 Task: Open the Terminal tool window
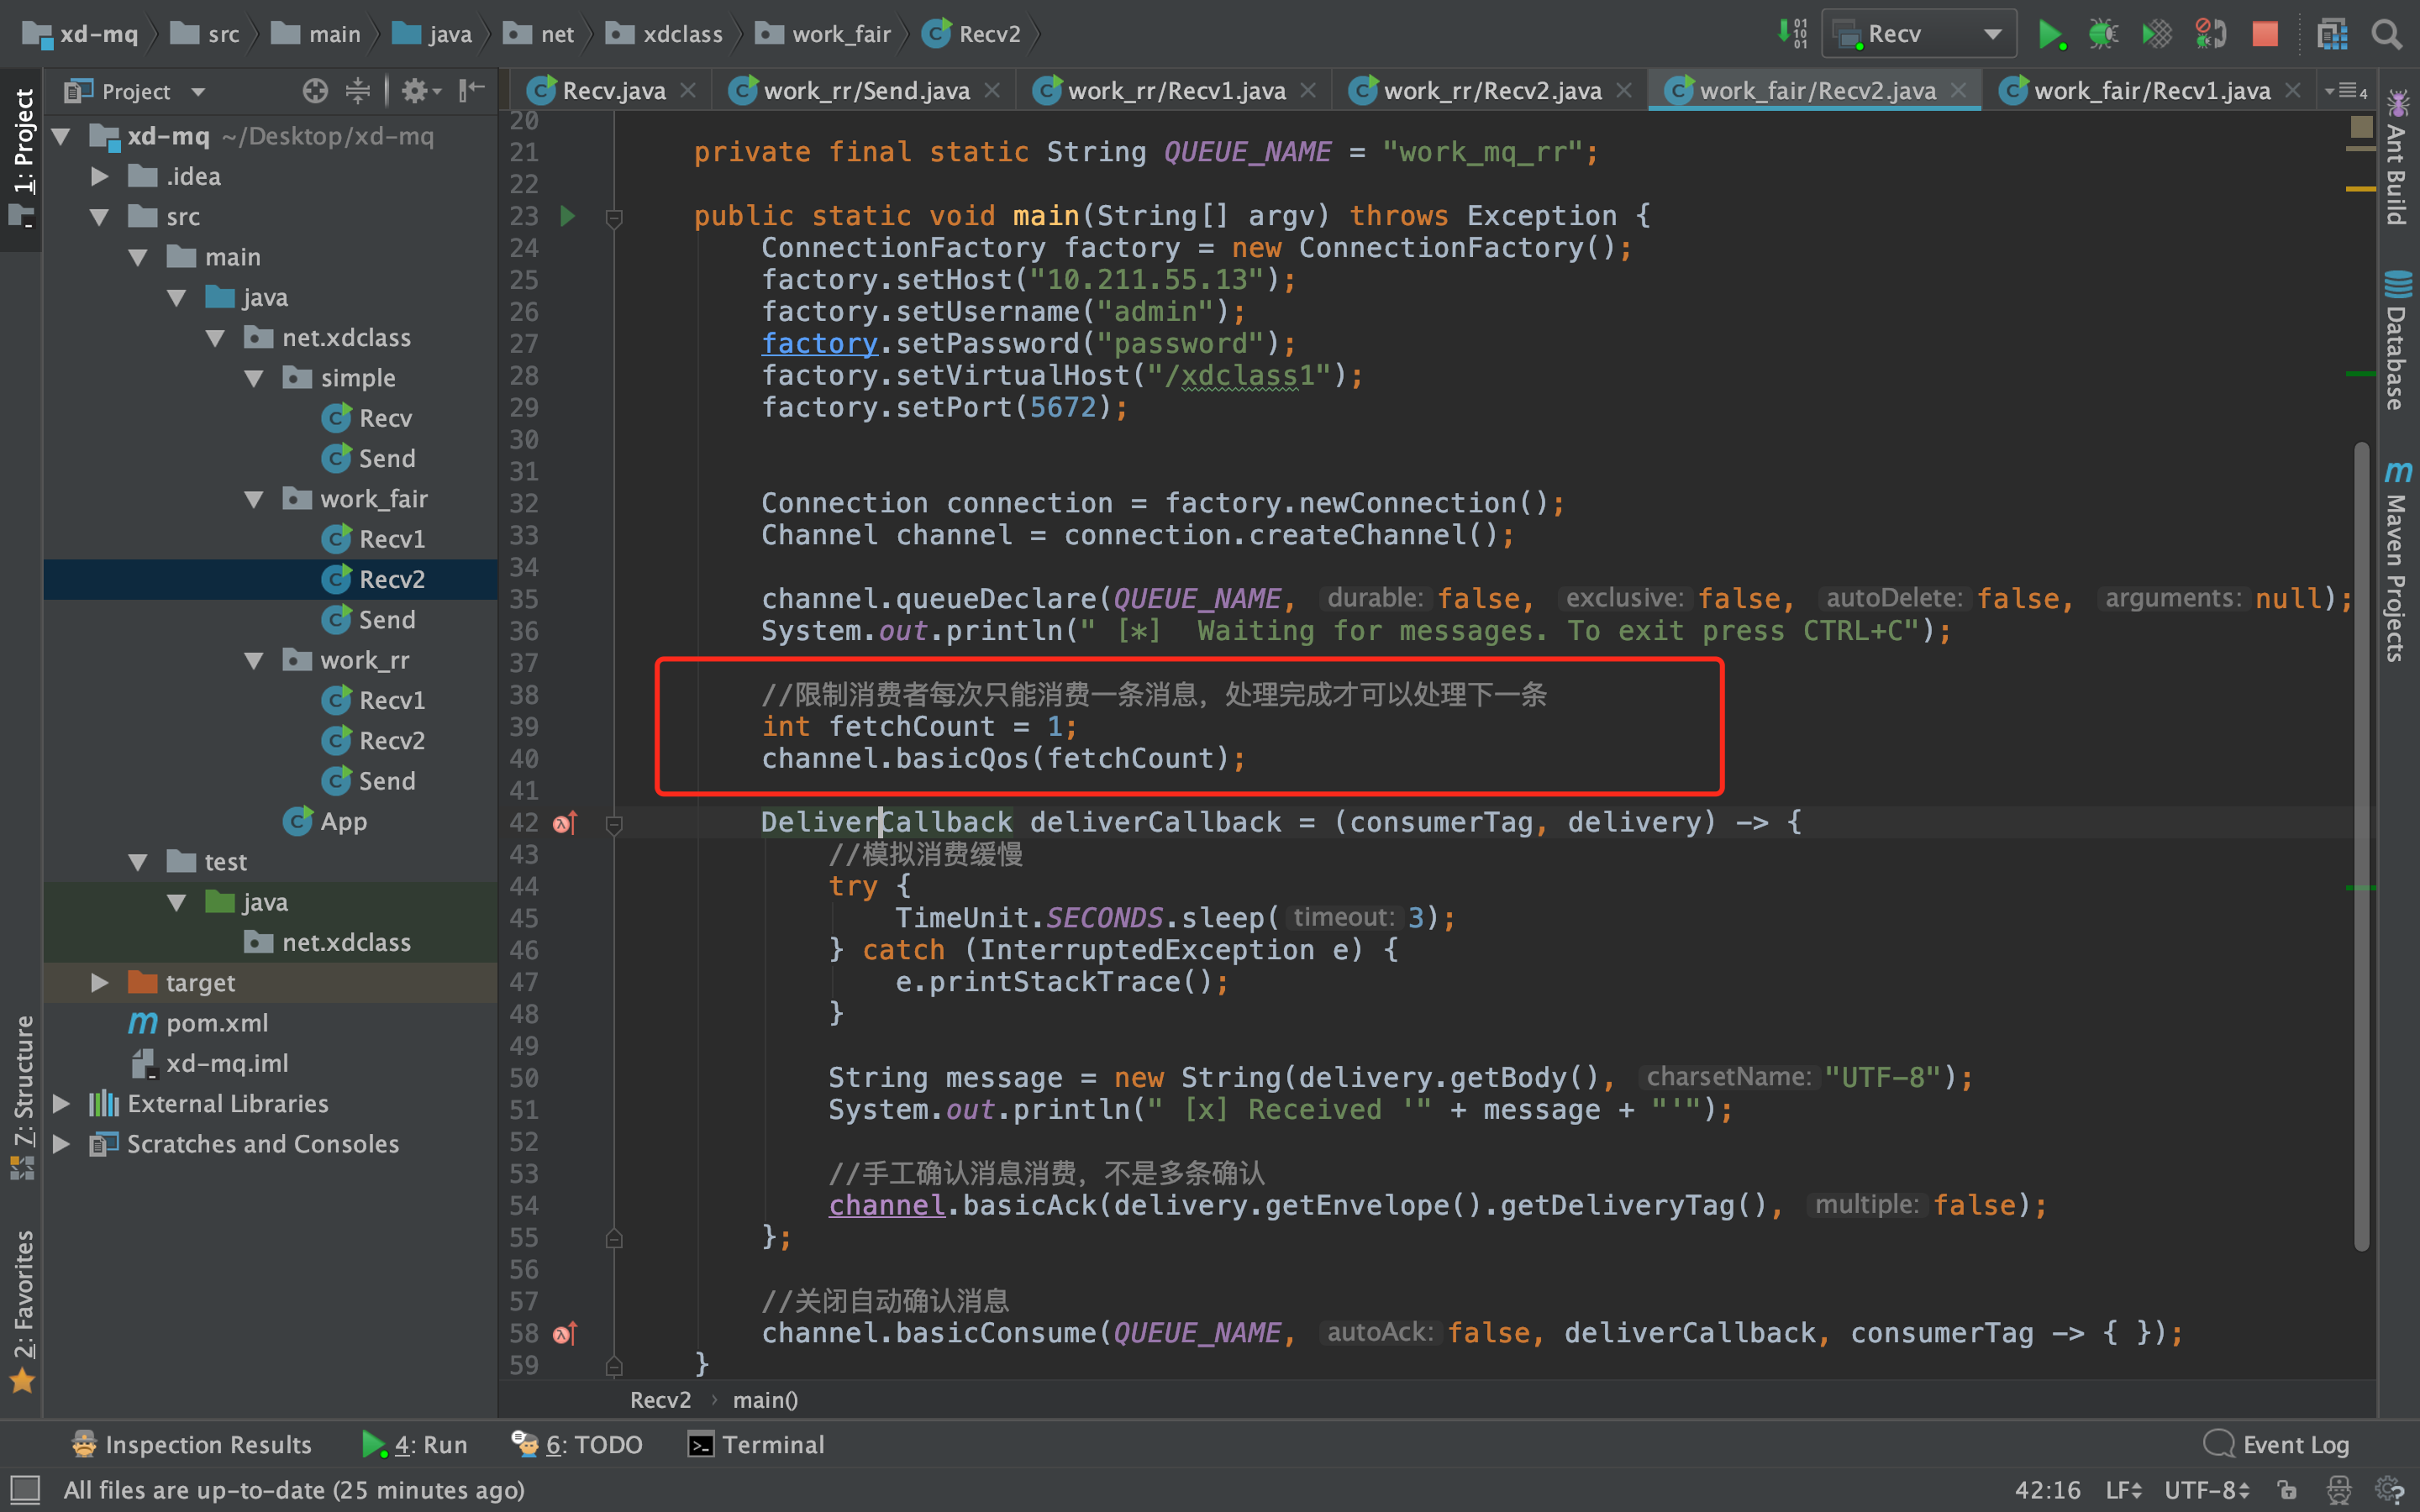757,1444
